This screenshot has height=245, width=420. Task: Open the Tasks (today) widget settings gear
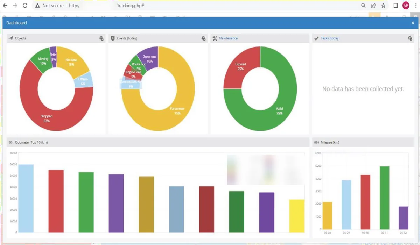[410, 38]
